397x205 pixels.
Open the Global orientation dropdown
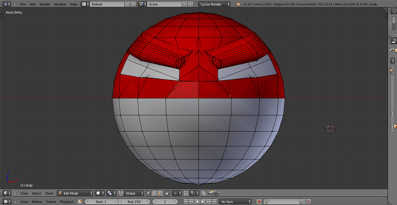coord(134,193)
